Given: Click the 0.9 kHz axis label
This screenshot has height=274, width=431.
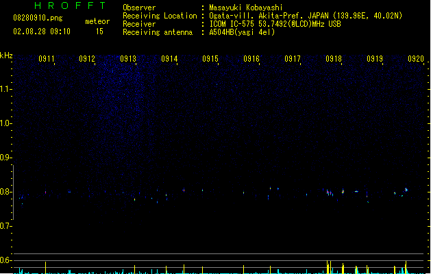Looking at the screenshot, I should [x=5, y=158].
